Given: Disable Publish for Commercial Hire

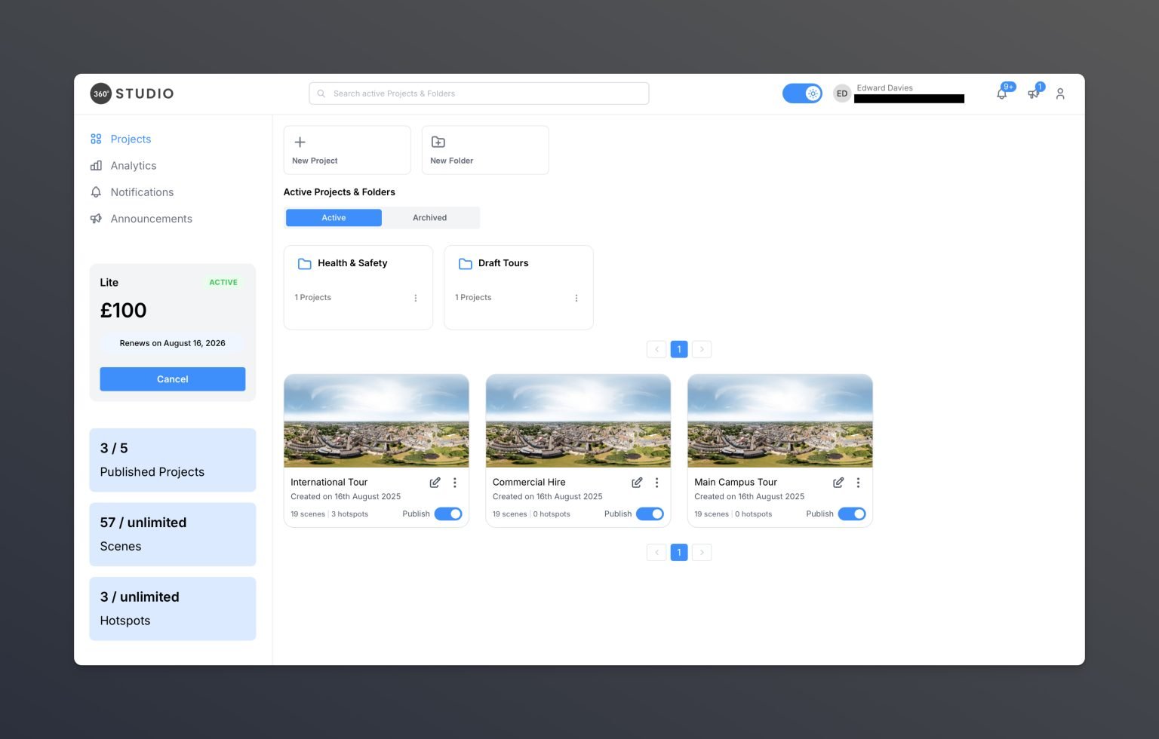Looking at the screenshot, I should 650,514.
